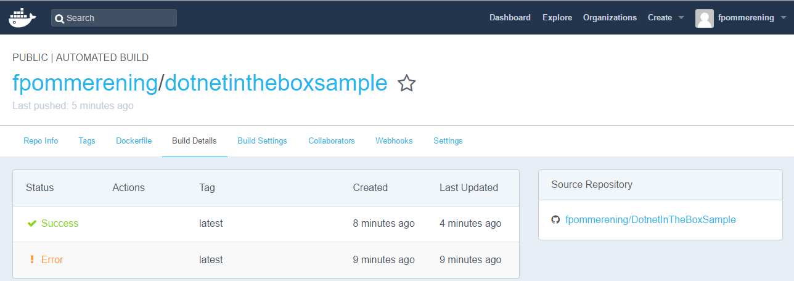The height and width of the screenshot is (281, 794).
Task: Open the fpommerening account dropdown
Action: pyautogui.click(x=751, y=18)
